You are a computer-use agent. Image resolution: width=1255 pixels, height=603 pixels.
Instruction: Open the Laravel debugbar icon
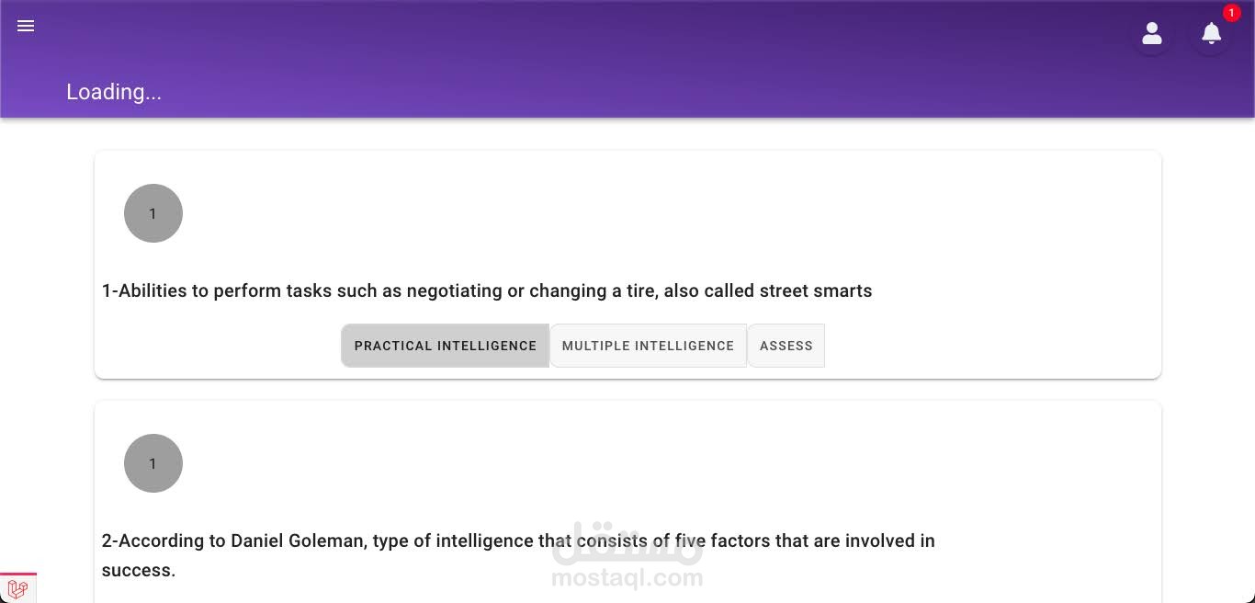coord(17,588)
